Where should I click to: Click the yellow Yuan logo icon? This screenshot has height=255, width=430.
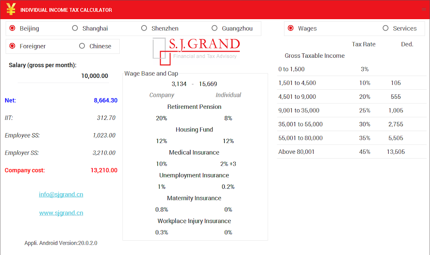(x=11, y=9)
